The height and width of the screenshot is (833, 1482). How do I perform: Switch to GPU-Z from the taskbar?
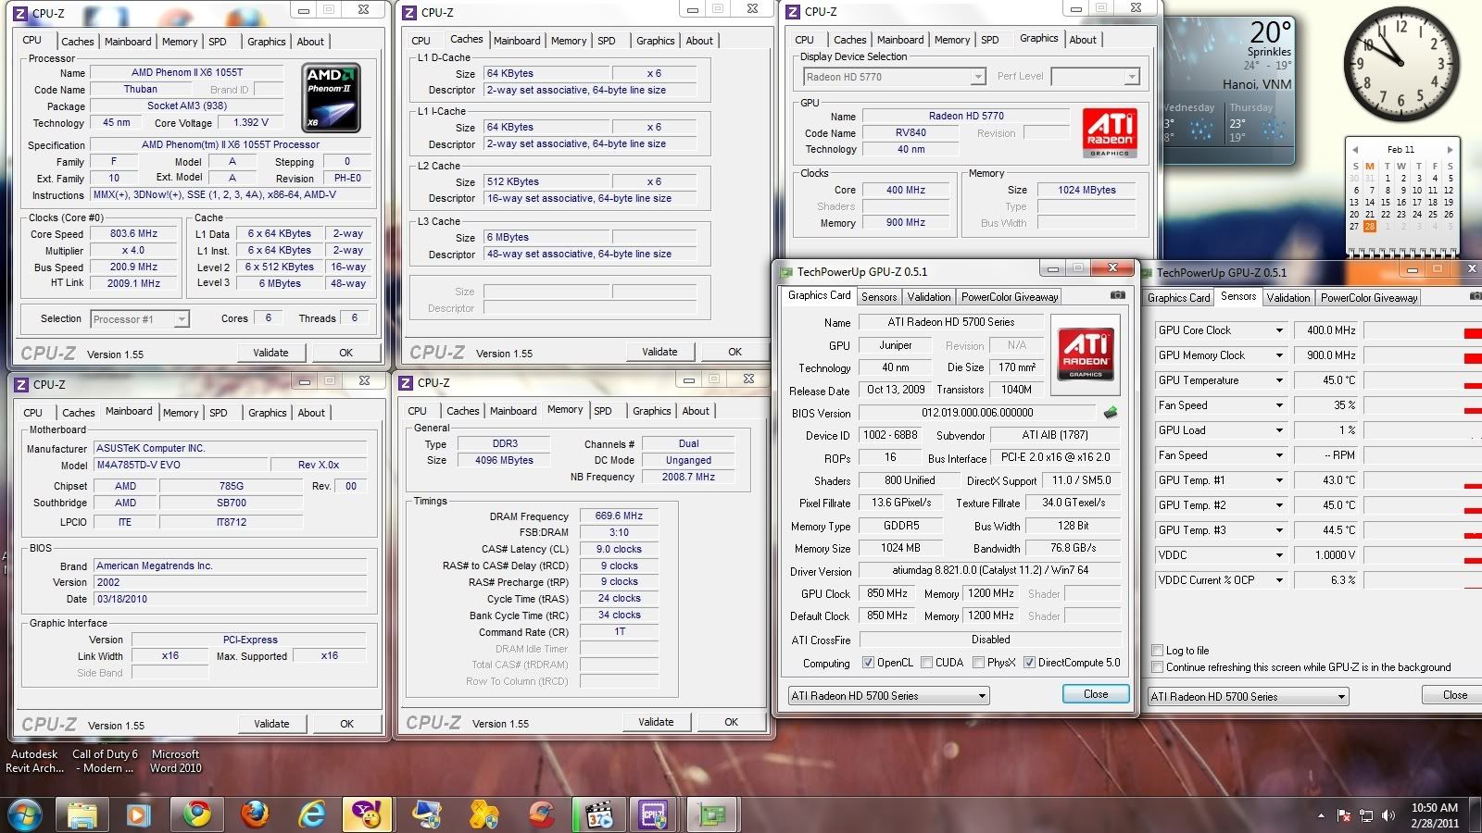pos(712,814)
